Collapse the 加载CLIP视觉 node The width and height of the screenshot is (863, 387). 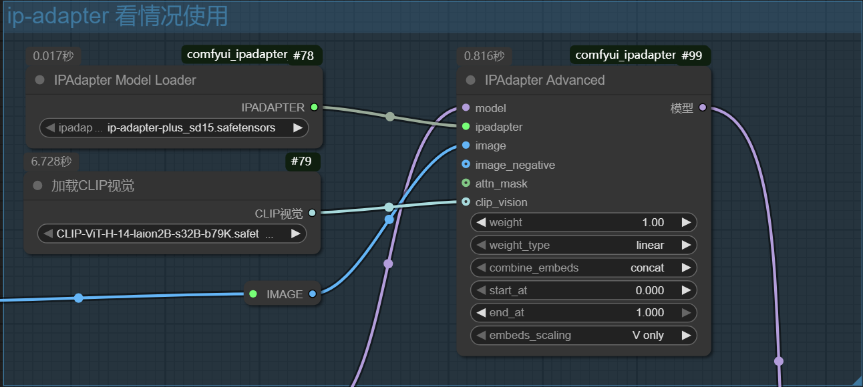pos(37,185)
